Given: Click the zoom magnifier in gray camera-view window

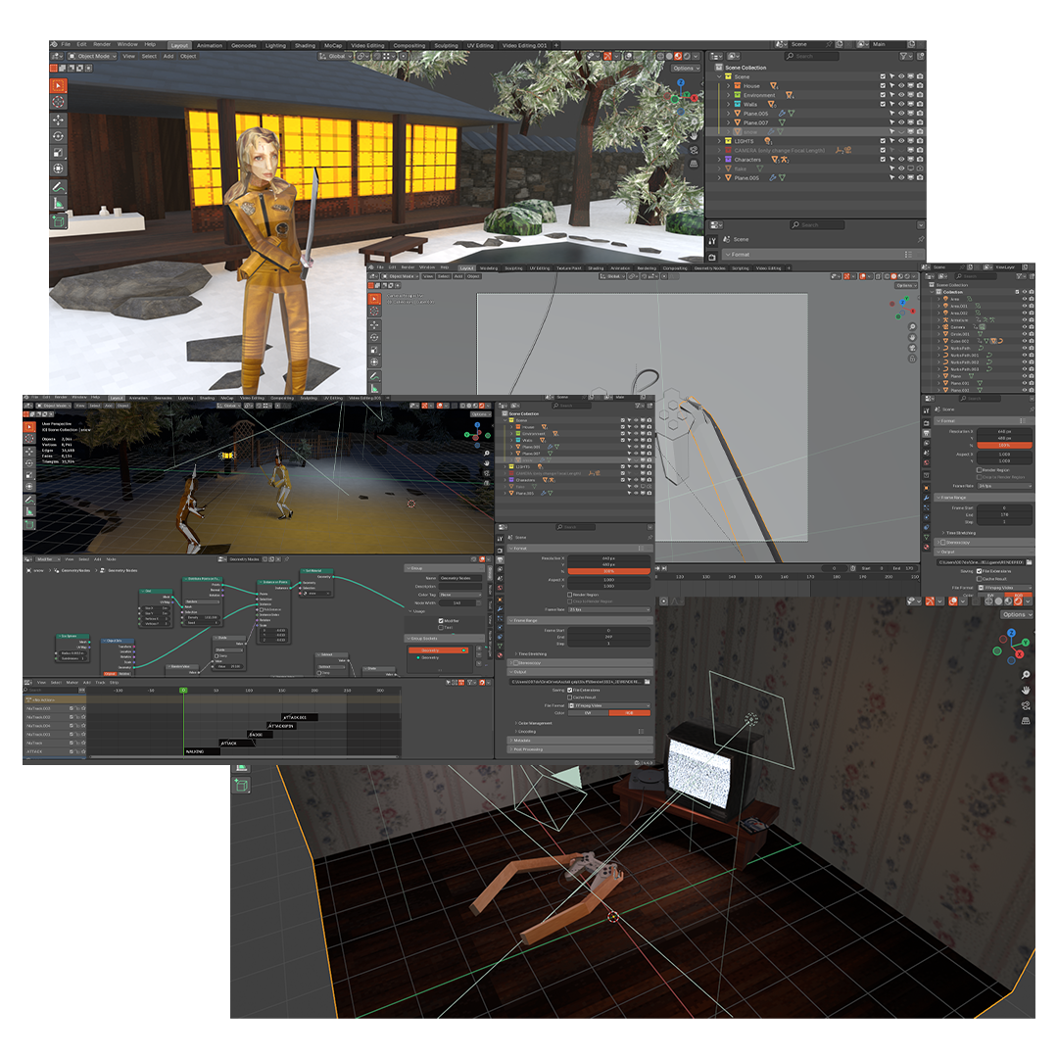Looking at the screenshot, I should coord(912,327).
